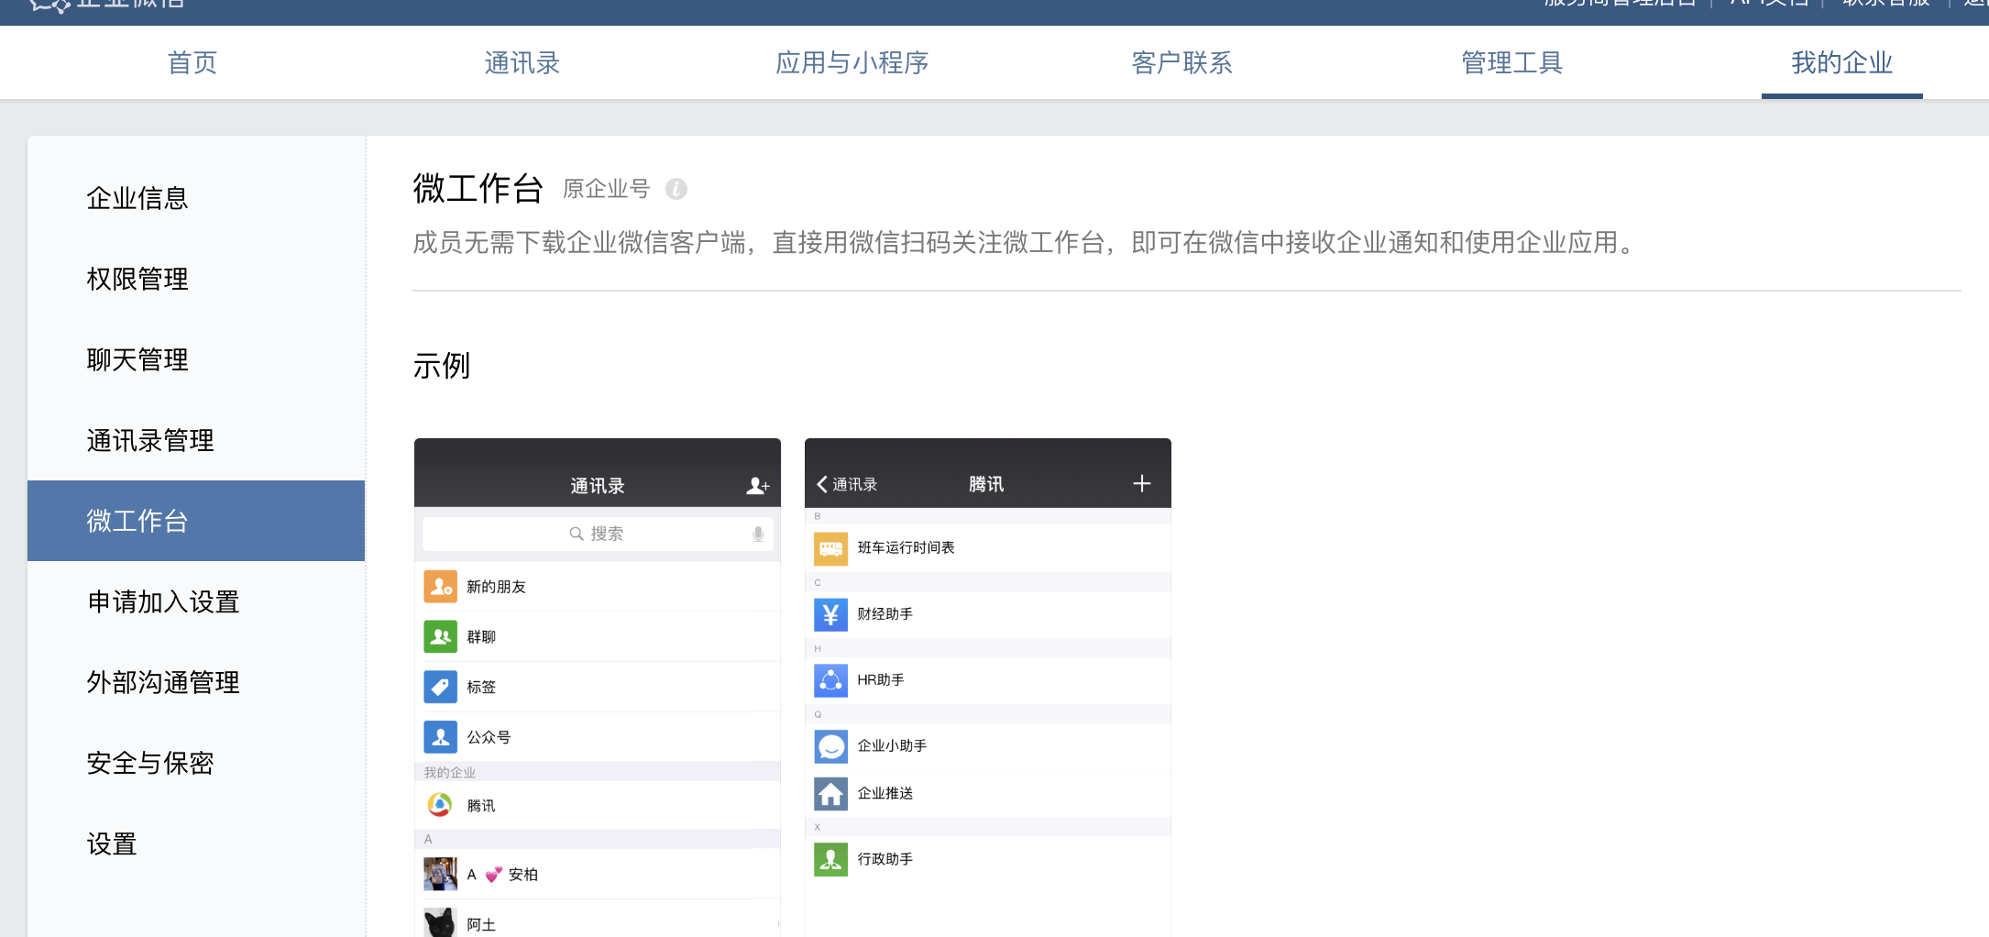Open 通讯录管理 in the sidebar

[196, 440]
